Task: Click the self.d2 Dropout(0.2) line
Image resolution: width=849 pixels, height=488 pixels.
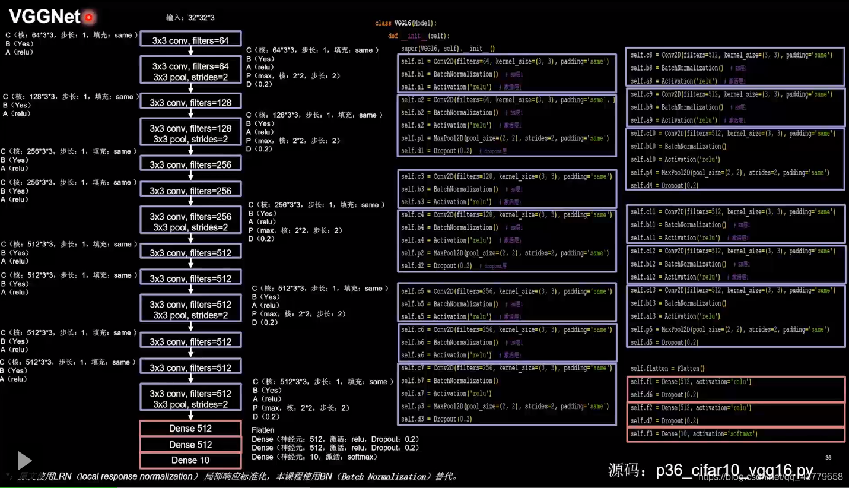Action: coord(437,266)
